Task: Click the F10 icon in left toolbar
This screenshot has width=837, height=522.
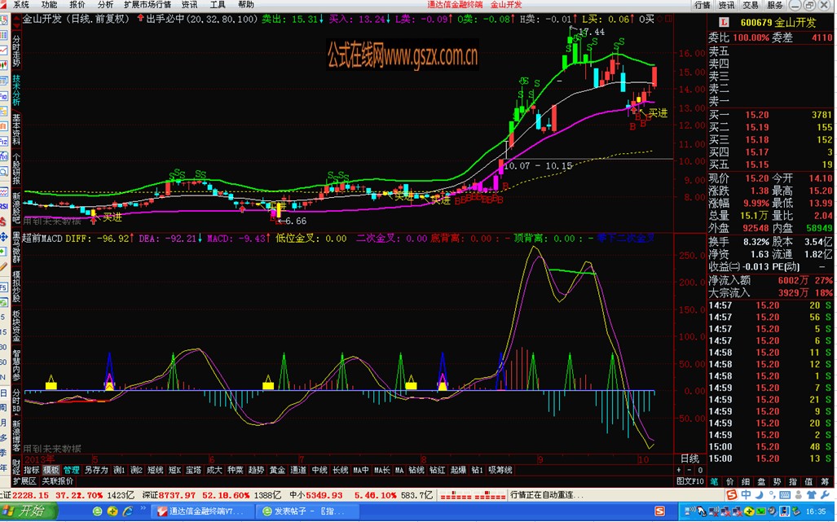Action: (4, 97)
